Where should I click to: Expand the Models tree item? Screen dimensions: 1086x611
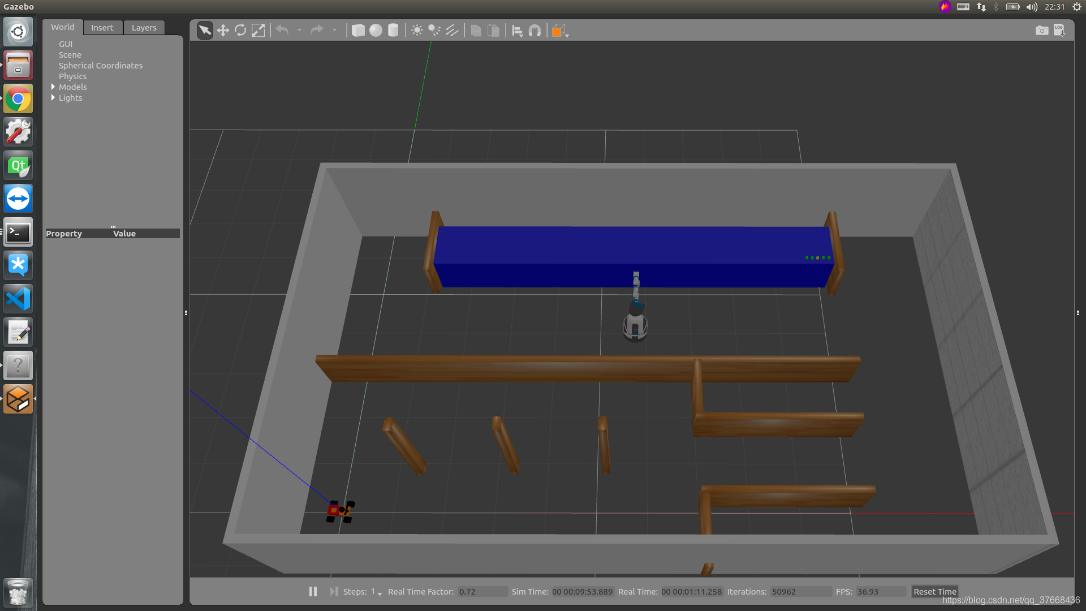53,87
